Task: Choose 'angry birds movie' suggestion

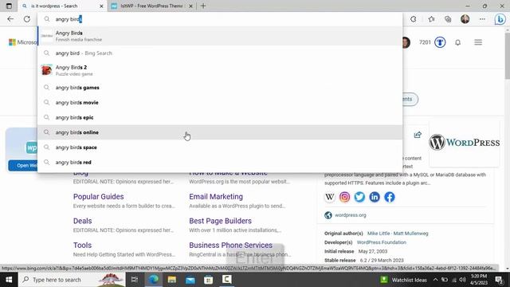Action: (220, 103)
